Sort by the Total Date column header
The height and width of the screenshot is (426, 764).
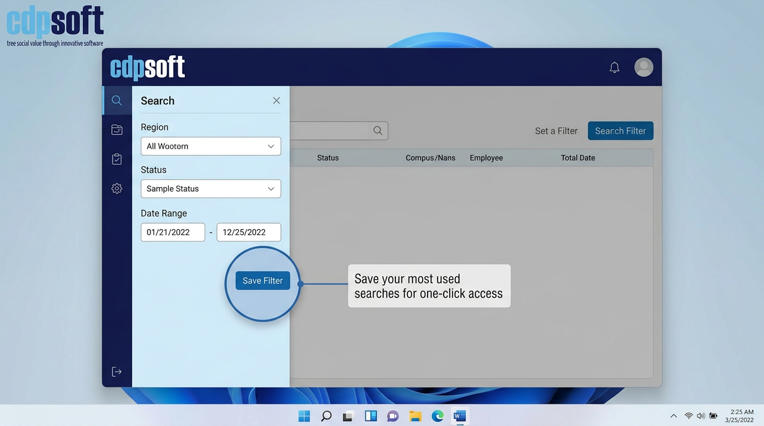coord(577,158)
